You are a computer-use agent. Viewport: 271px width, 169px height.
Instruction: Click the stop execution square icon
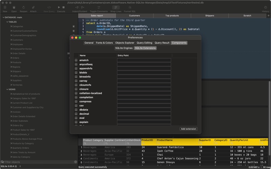(x=63, y=7)
